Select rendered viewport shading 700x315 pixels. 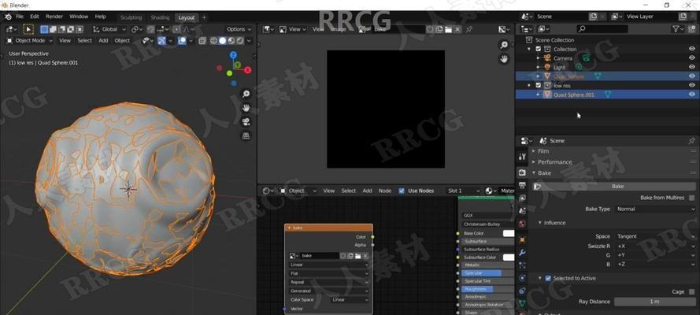coord(240,41)
